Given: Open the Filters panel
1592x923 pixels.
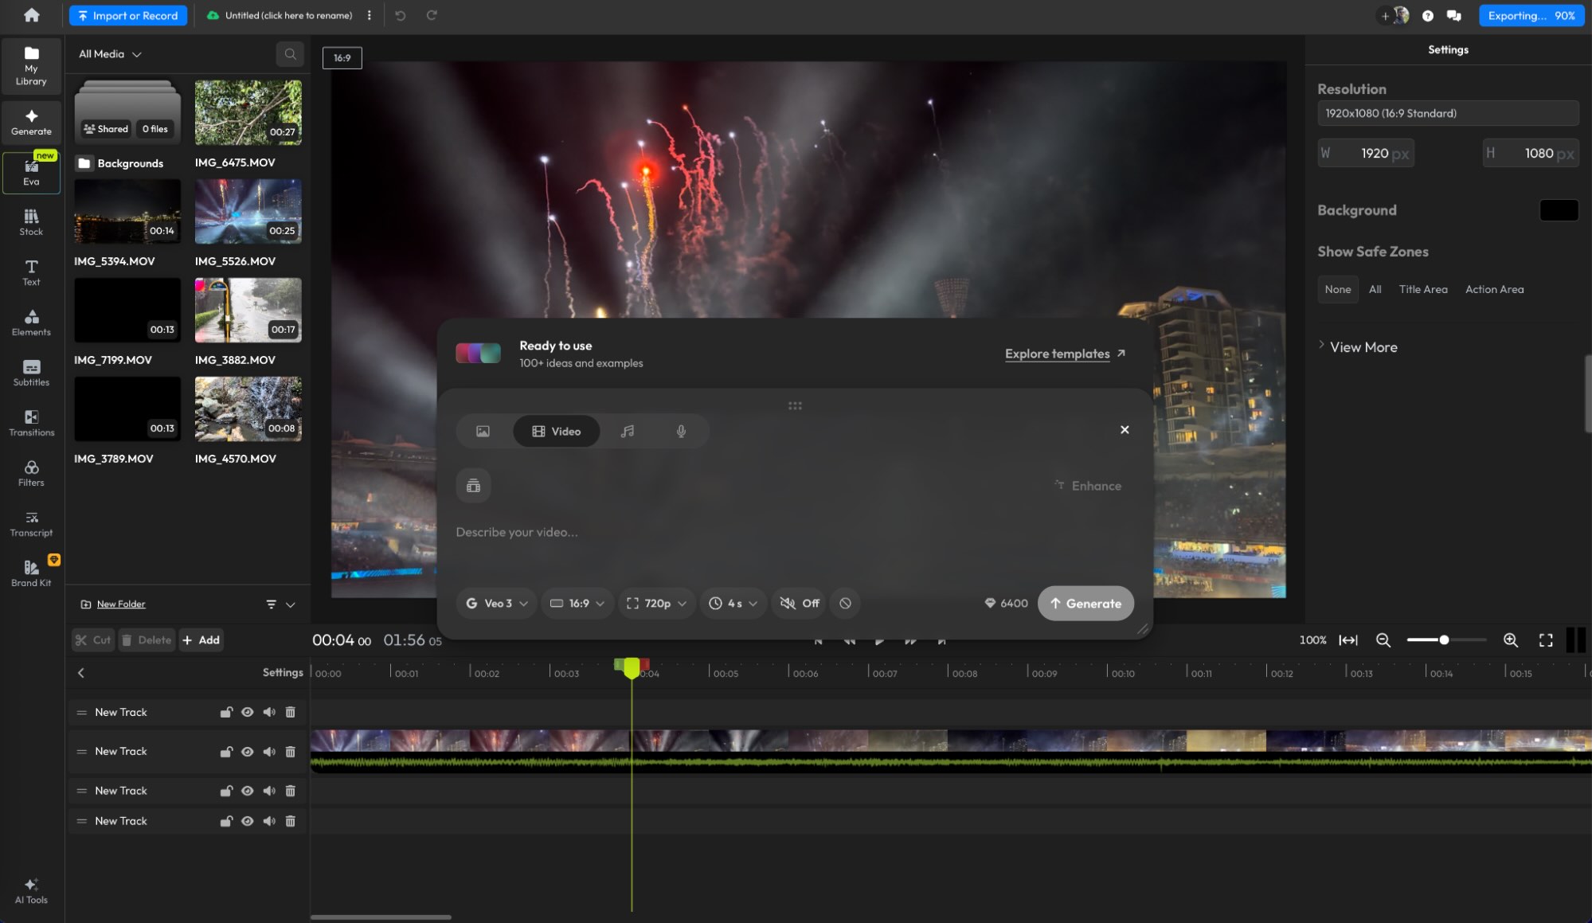Looking at the screenshot, I should pyautogui.click(x=31, y=473).
